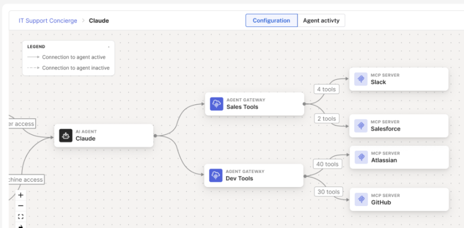Select the Dev Tools agent gateway node

[254, 176]
